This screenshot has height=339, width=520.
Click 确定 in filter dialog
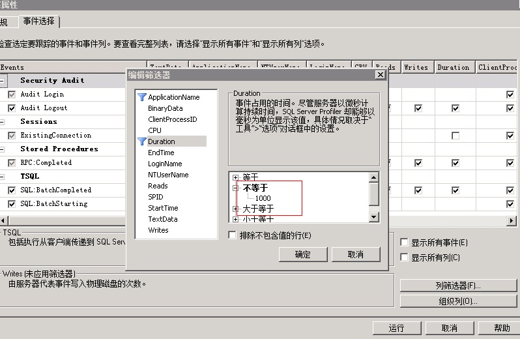click(303, 254)
